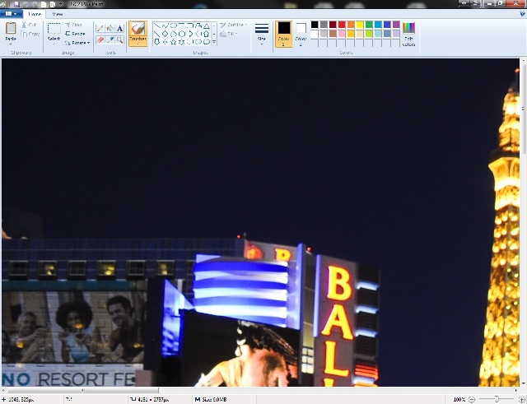The width and height of the screenshot is (527, 404).
Task: Select the Eraser tool
Action: 100,40
